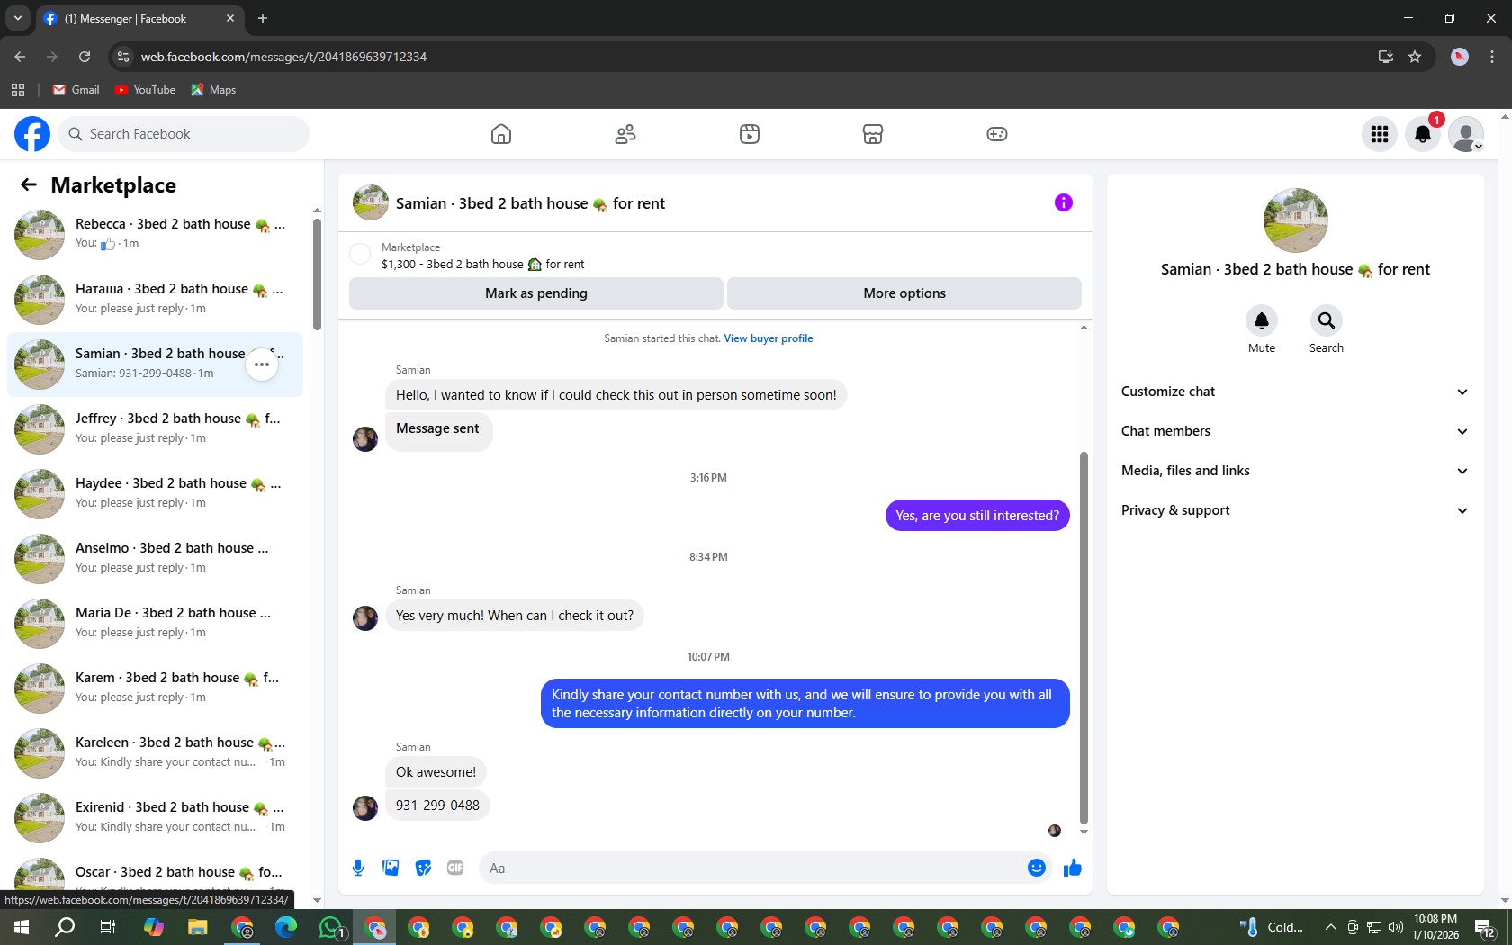Click the attach photo icon
The width and height of the screenshot is (1512, 945).
(391, 868)
